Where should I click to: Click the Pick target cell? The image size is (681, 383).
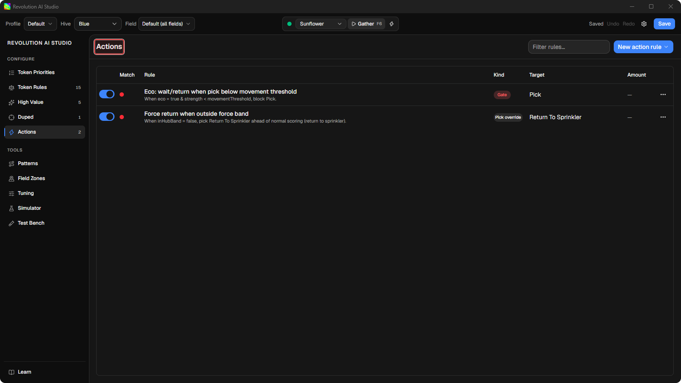click(535, 94)
